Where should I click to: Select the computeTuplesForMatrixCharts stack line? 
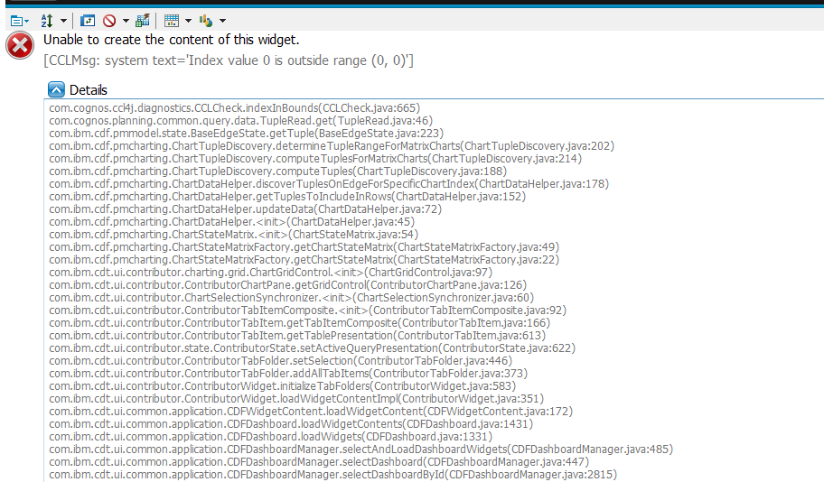315,159
